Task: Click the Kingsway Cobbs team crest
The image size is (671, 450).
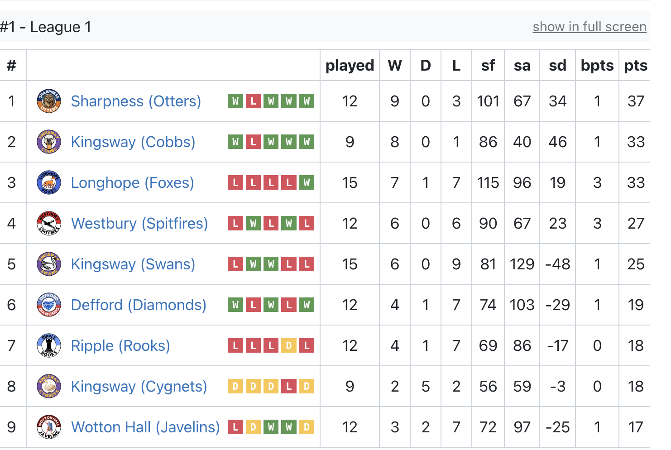Action: pos(49,142)
